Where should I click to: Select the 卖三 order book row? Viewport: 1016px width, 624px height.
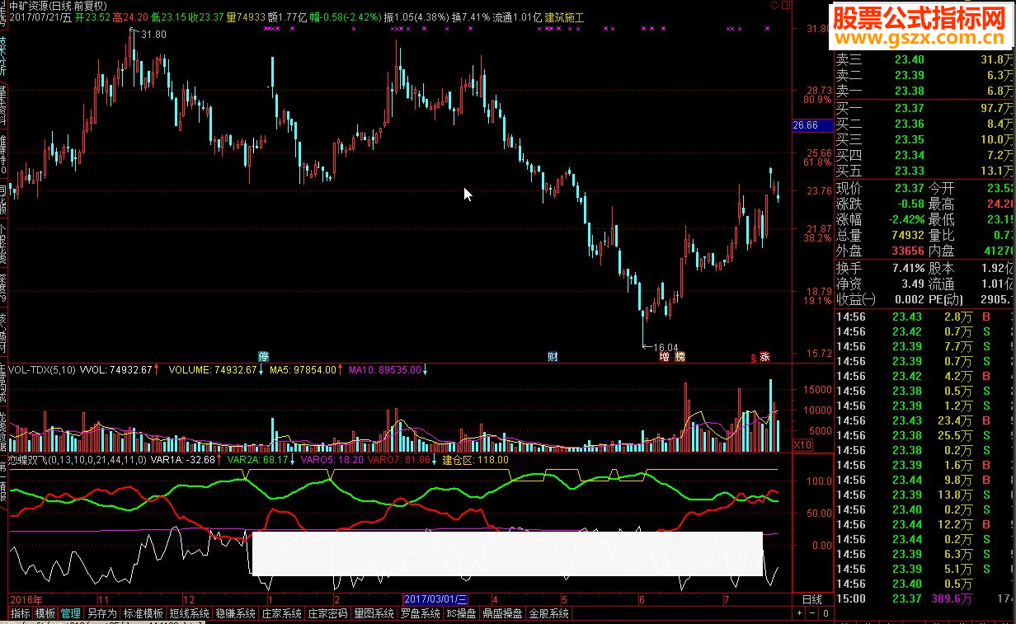[924, 59]
